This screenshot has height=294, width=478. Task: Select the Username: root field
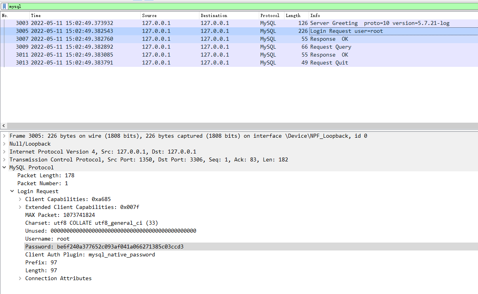click(47, 239)
